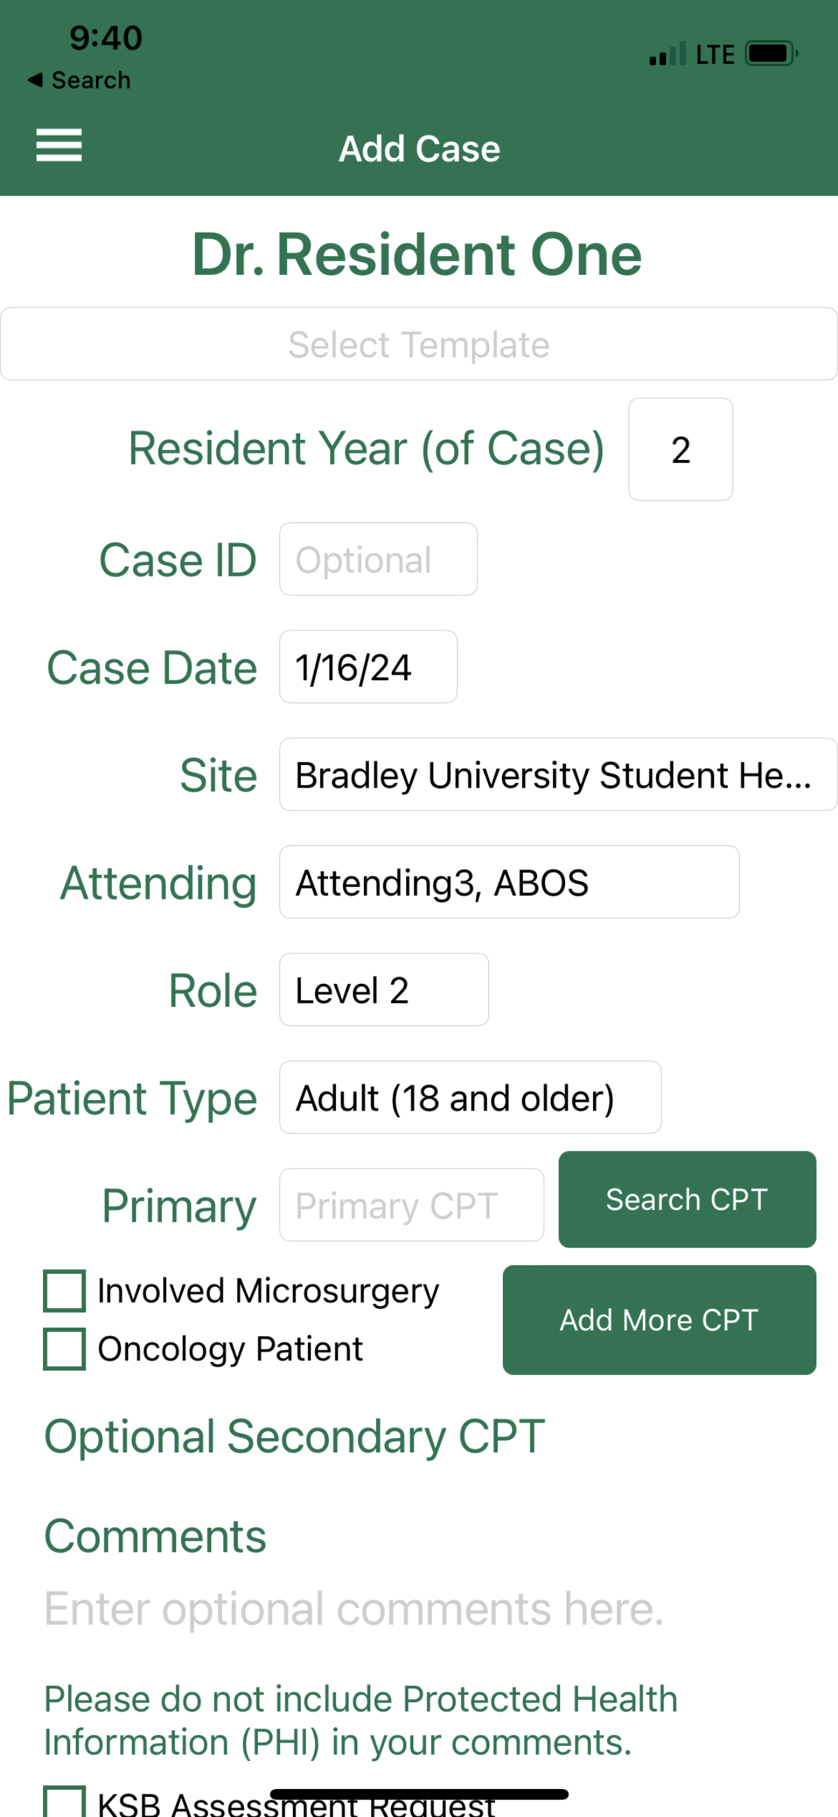The height and width of the screenshot is (1817, 838).
Task: Check the Involved Microsurgery box
Action: [64, 1290]
